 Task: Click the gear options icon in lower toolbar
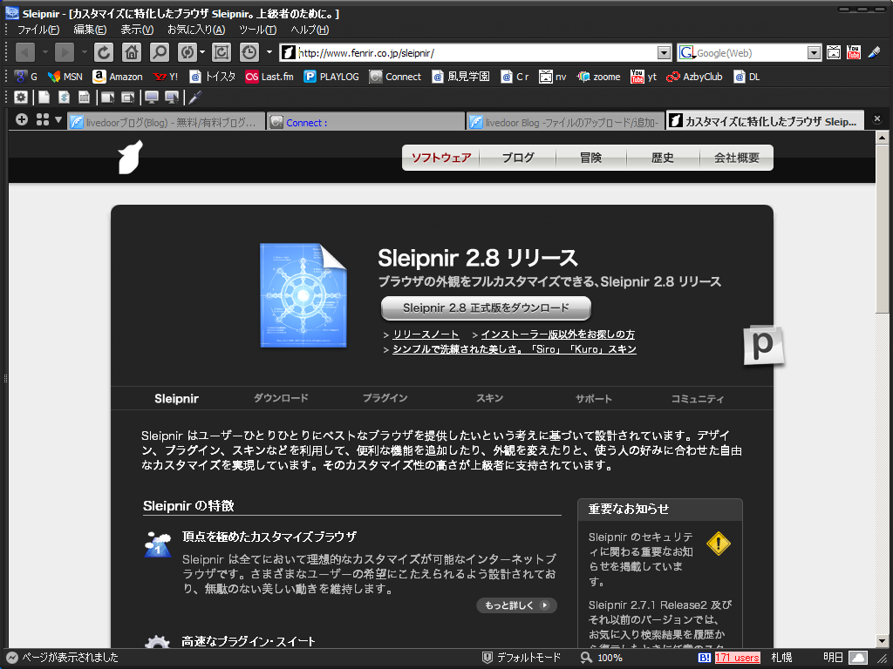click(x=21, y=98)
